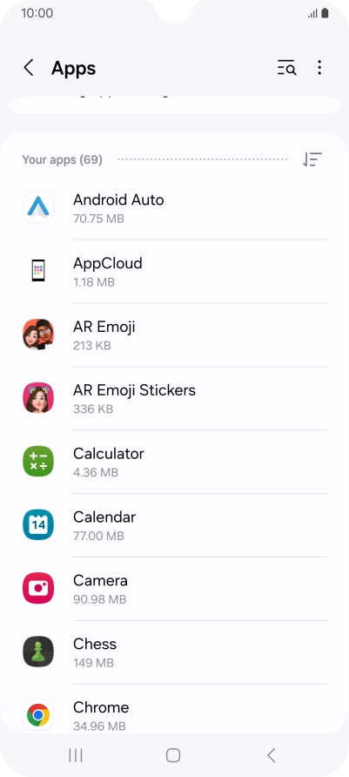This screenshot has height=777, width=349.
Task: Open the three-dot more options menu
Action: pyautogui.click(x=319, y=67)
